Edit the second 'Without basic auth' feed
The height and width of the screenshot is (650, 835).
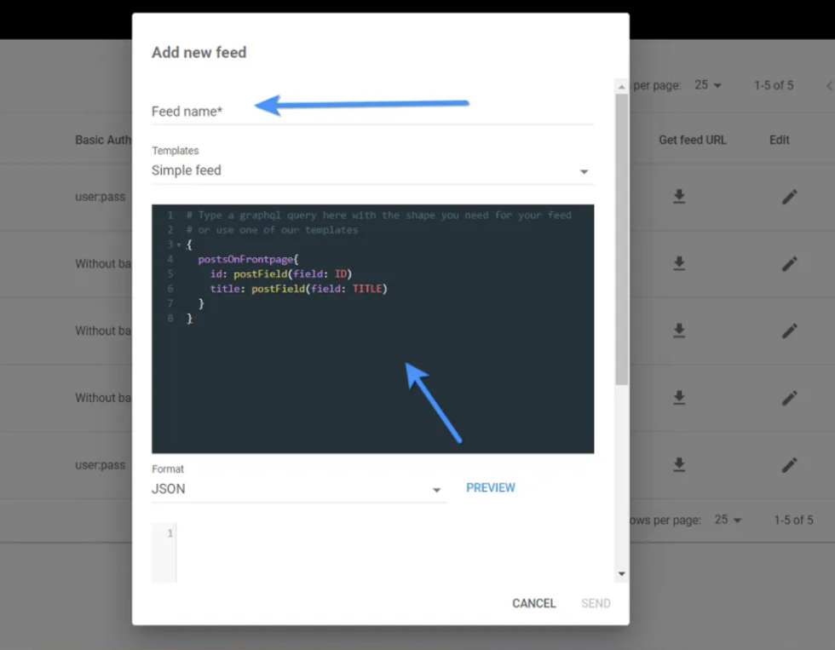point(790,331)
